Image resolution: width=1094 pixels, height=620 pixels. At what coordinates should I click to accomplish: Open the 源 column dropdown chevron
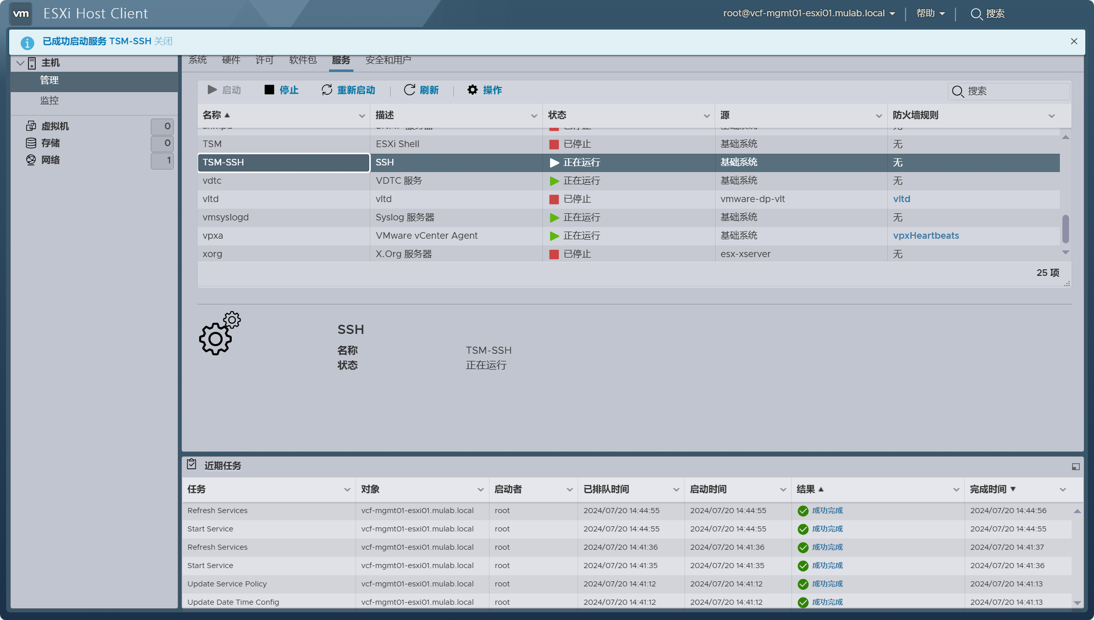pos(879,116)
